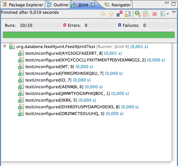Open Test Run History dropdown arrow
Viewport: 178px width, 166px height.
pos(168,14)
